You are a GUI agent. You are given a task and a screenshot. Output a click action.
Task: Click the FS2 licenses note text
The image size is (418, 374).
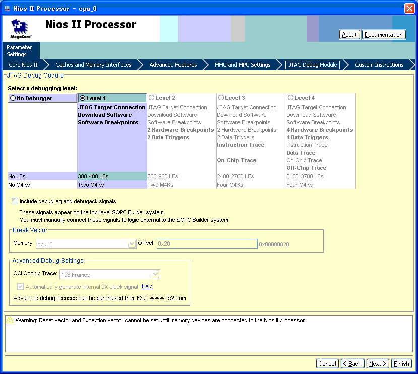[99, 298]
